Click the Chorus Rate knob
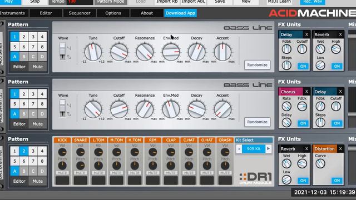356x200 pixels. 286,106
